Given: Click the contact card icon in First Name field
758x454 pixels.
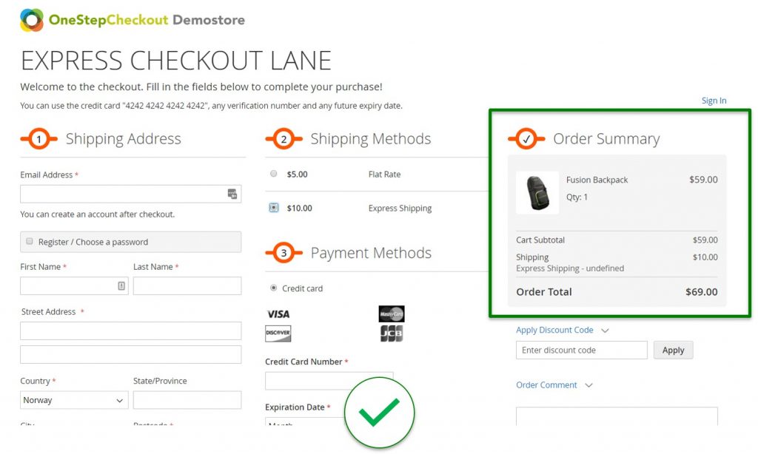Looking at the screenshot, I should [x=121, y=286].
